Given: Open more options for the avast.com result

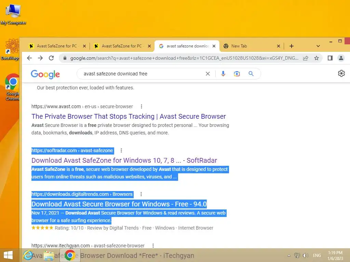Looking at the screenshot, I should 141,106.
